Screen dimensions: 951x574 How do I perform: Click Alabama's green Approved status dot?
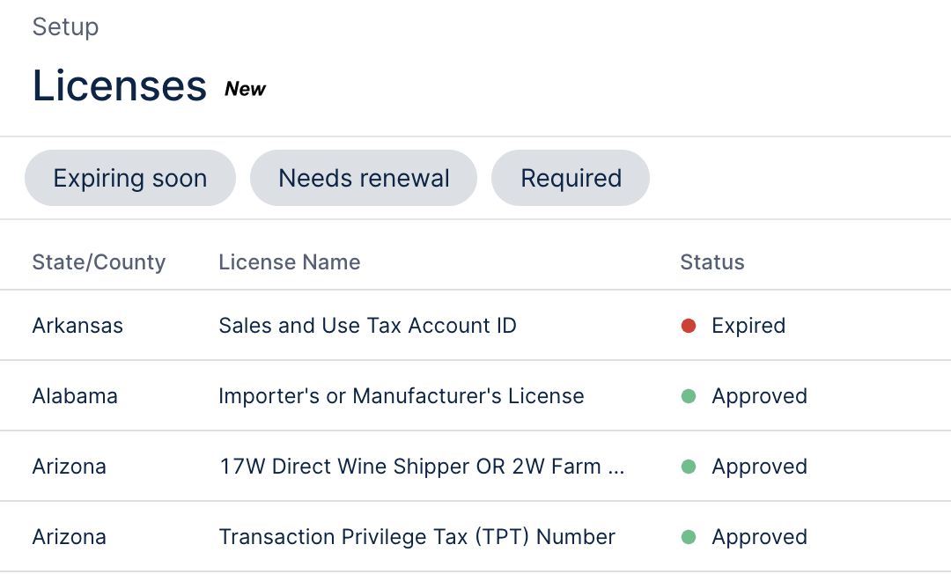click(x=689, y=396)
